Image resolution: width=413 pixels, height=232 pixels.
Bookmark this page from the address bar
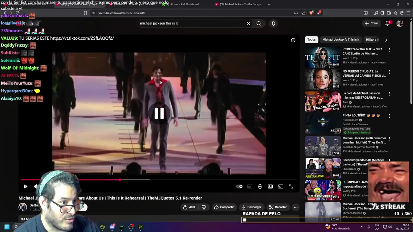pyautogui.click(x=85, y=13)
